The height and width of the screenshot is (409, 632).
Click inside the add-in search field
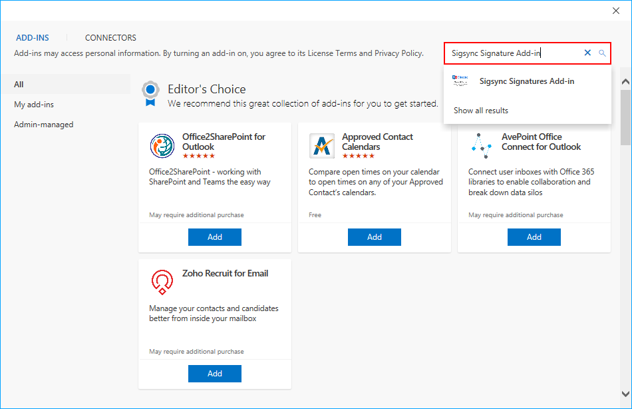click(512, 53)
